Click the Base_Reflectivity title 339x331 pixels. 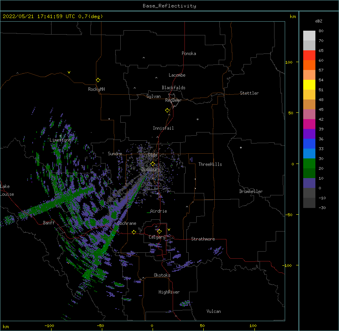(x=169, y=6)
